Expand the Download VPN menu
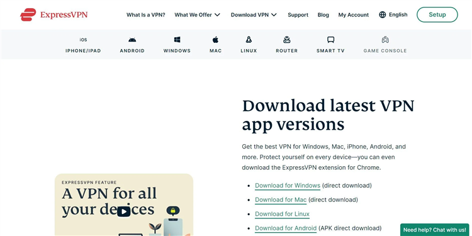Image resolution: width=472 pixels, height=236 pixels. point(254,14)
